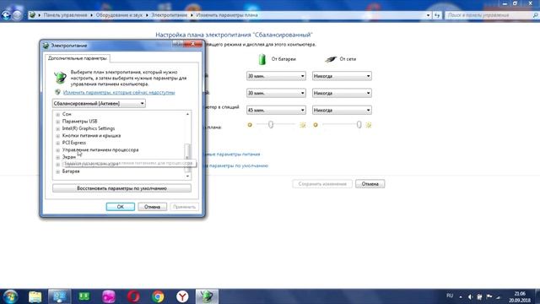Image resolution: width=540 pixels, height=304 pixels.
Task: Click Отмена in the Электропитание dialog
Action: (152, 207)
